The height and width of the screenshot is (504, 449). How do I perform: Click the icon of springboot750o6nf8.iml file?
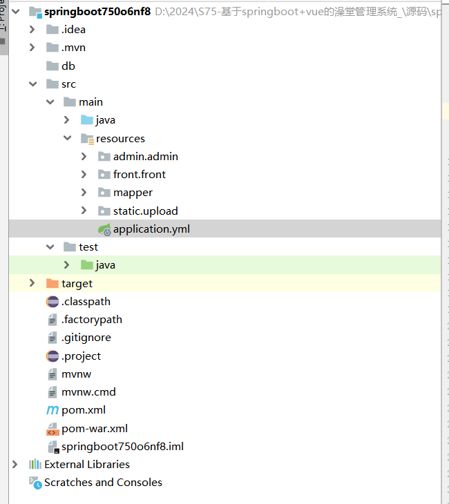52,447
